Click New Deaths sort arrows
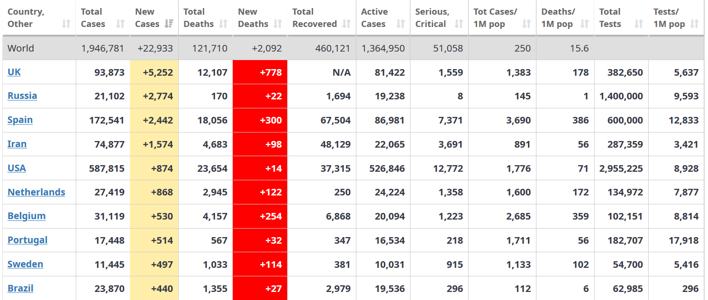This screenshot has width=708, height=300. (278, 24)
